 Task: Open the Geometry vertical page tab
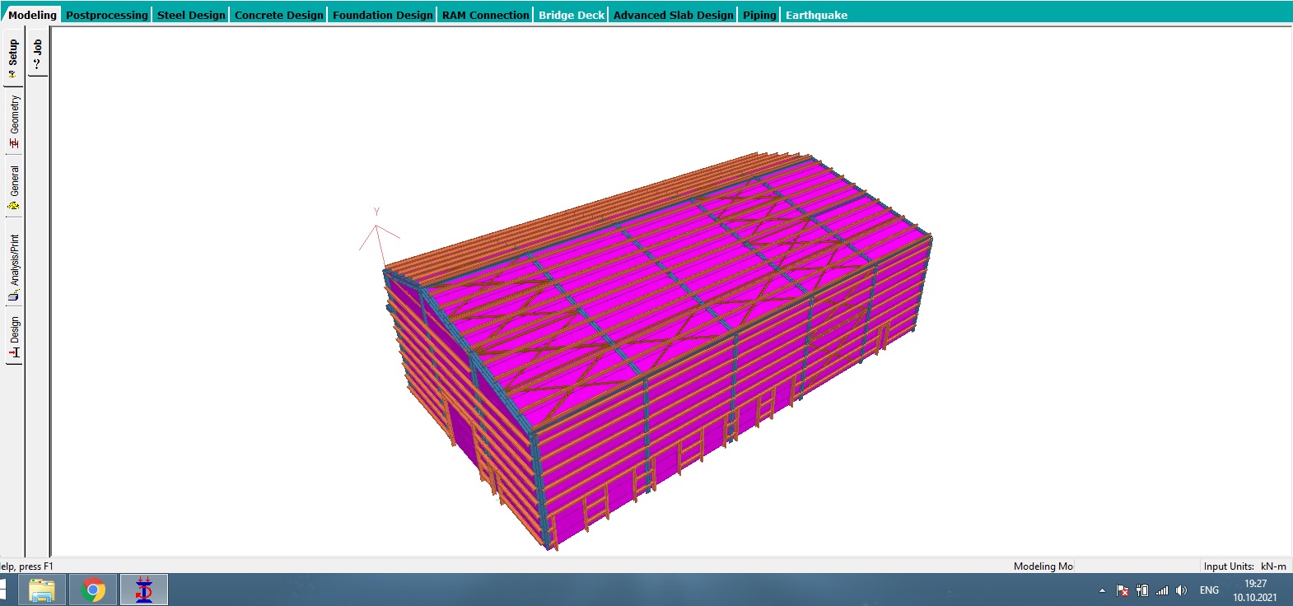(13, 121)
